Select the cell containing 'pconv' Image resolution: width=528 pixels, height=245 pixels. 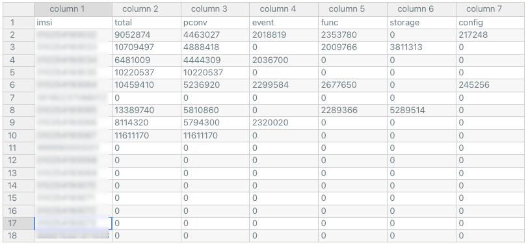(x=215, y=23)
